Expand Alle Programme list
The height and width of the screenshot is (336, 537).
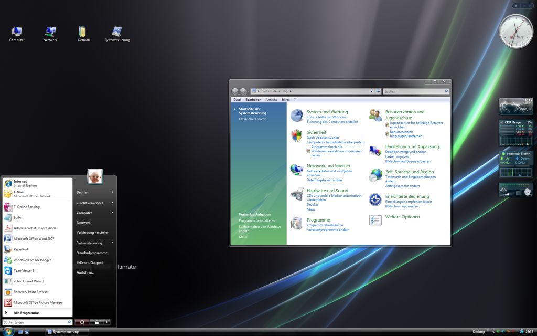(38, 313)
